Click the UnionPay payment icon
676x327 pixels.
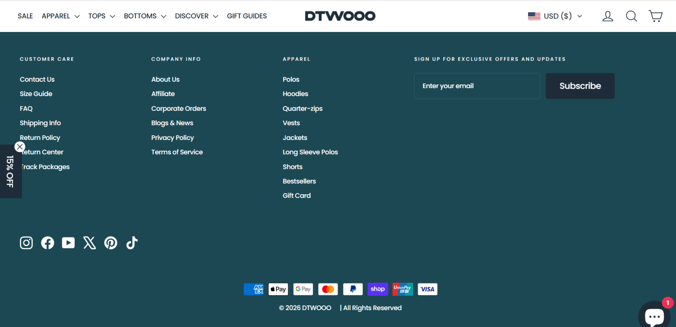[403, 289]
